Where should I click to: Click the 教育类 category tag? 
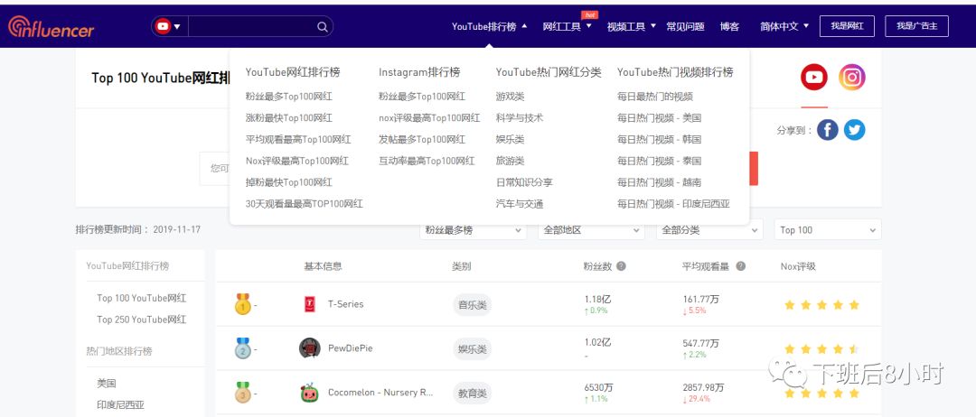472,394
